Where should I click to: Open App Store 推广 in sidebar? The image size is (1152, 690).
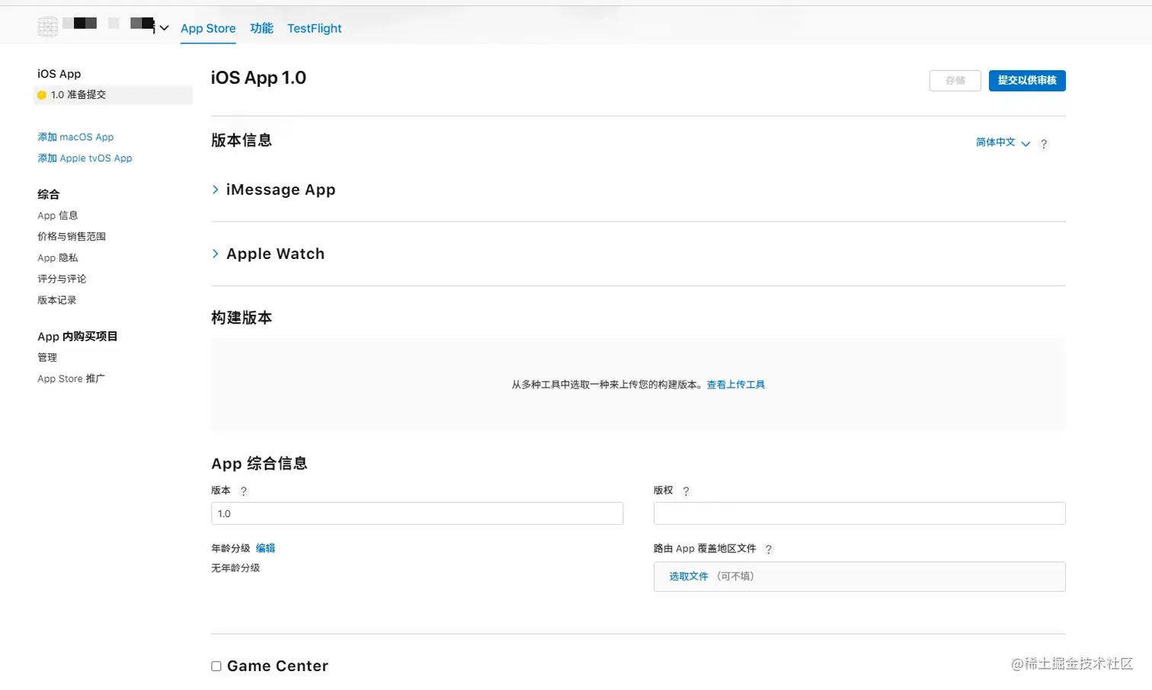72,379
